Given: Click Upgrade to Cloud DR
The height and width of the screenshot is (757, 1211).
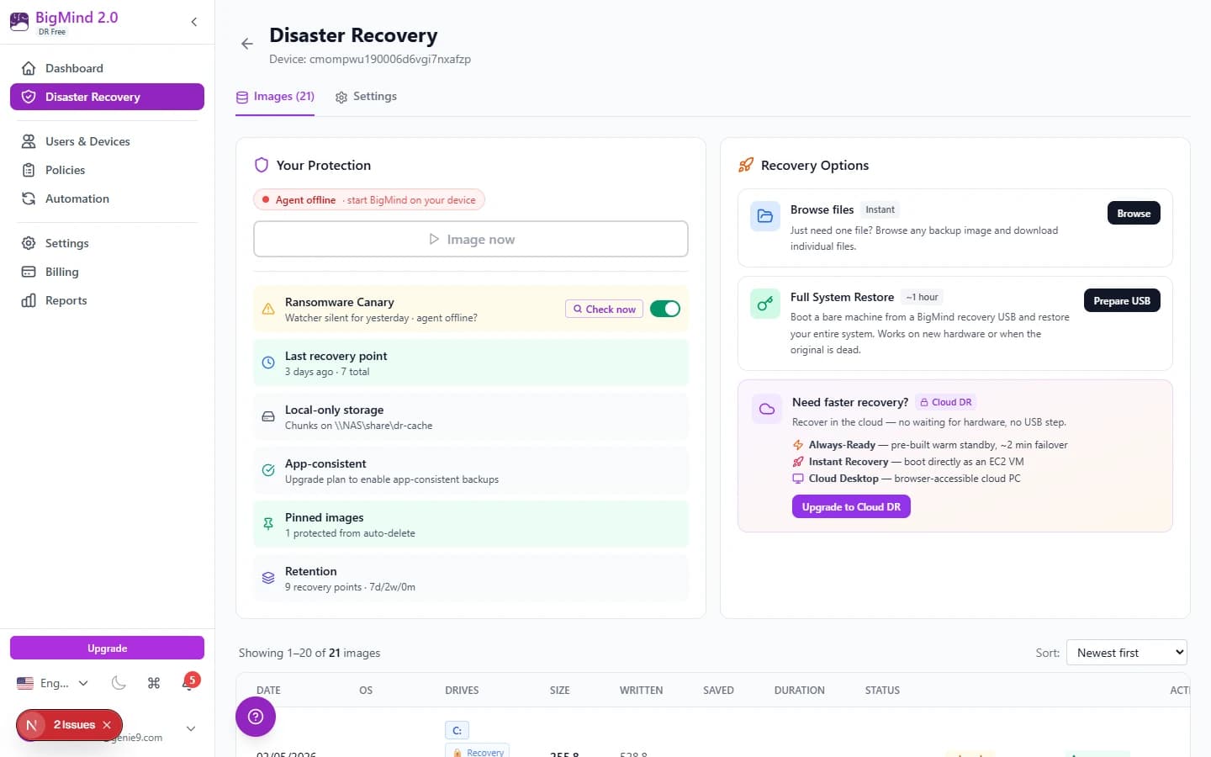Looking at the screenshot, I should coord(851,506).
